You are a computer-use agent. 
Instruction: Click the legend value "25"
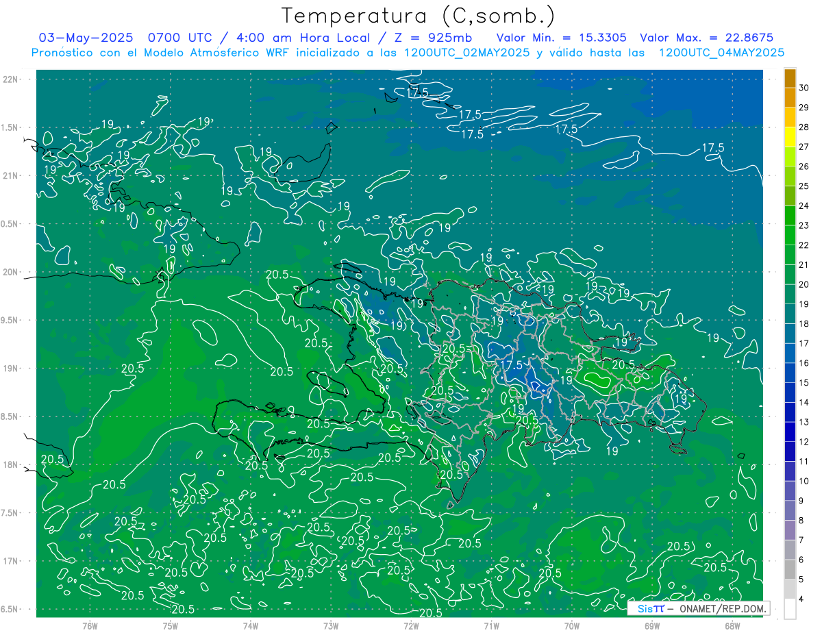tap(804, 186)
